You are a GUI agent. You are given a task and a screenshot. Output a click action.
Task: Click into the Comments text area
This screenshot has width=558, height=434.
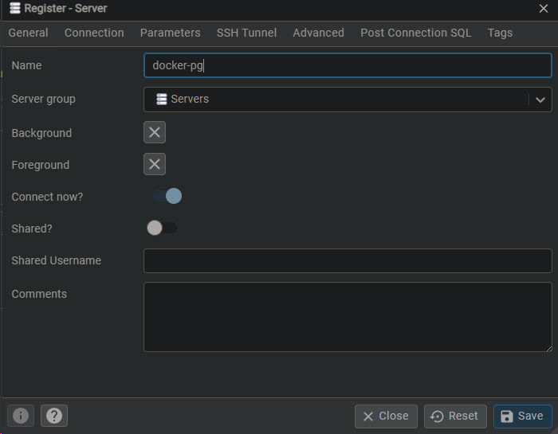pos(347,316)
